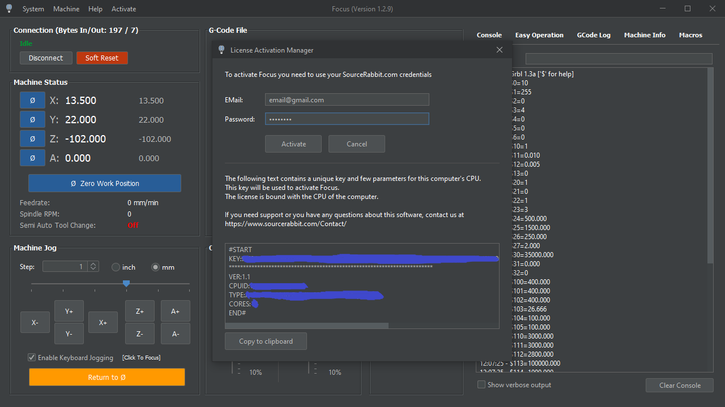Click the jog step slider handle

point(126,283)
